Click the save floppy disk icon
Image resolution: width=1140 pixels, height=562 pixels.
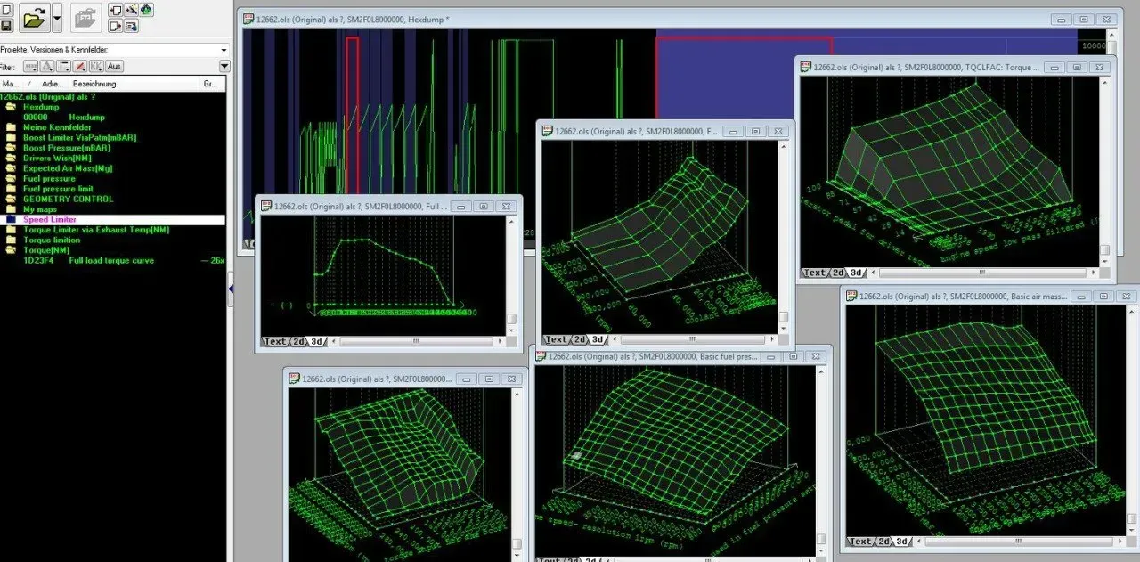point(5,26)
